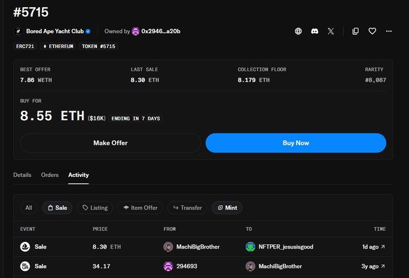Open the Bored Ape Yacht Club collection link
Screen dimensions: 409x278
point(55,31)
